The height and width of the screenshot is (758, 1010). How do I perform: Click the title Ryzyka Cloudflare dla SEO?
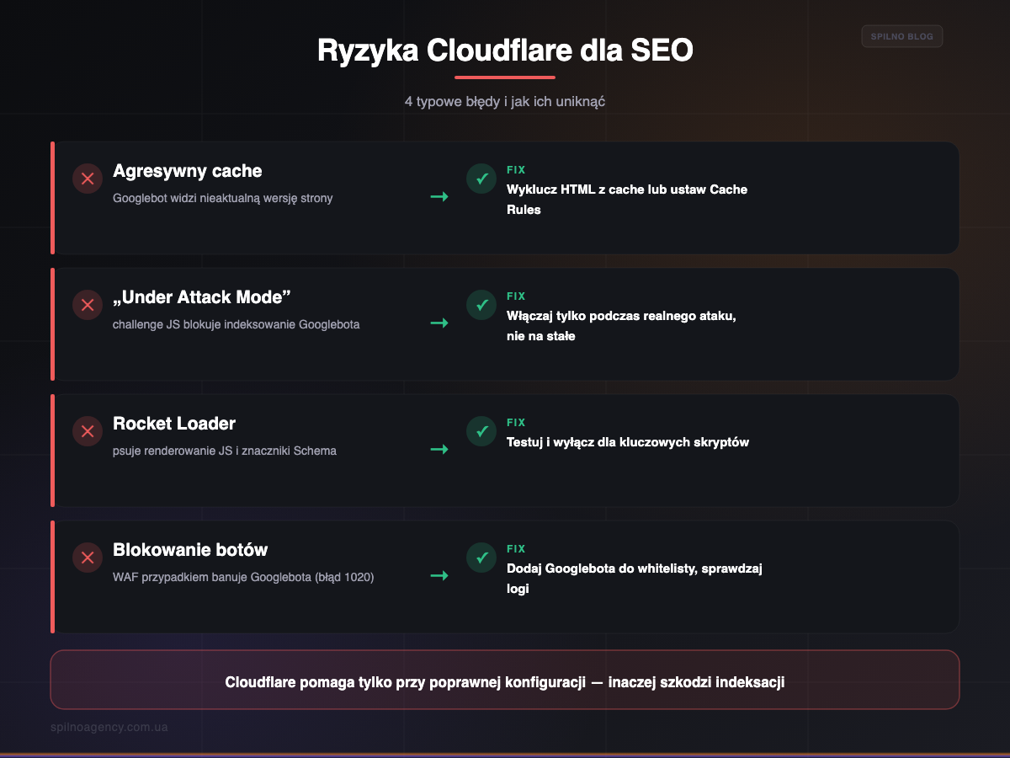pyautogui.click(x=505, y=51)
